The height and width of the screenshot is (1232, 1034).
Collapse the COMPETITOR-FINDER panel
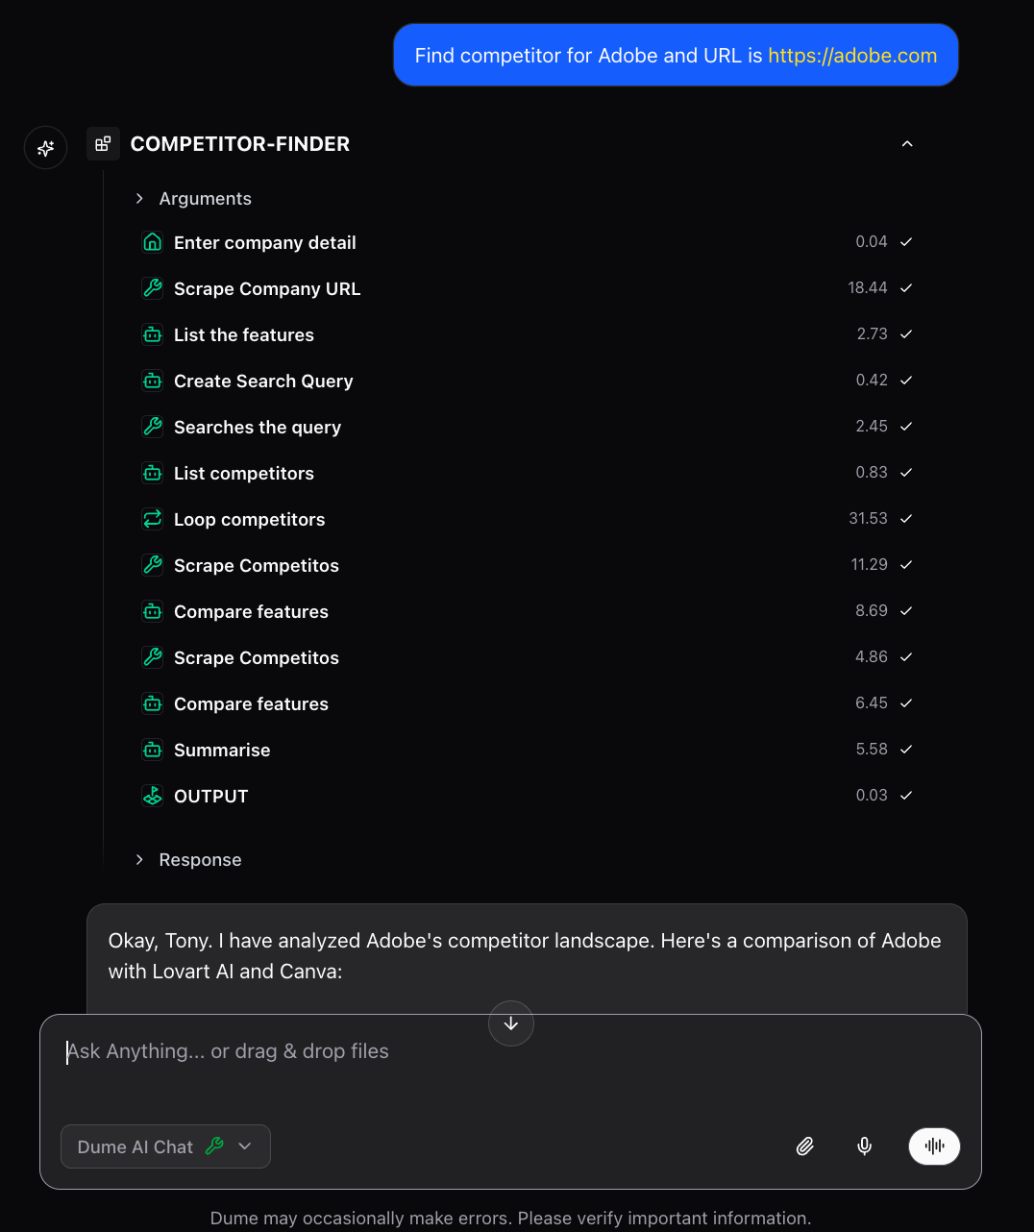906,143
